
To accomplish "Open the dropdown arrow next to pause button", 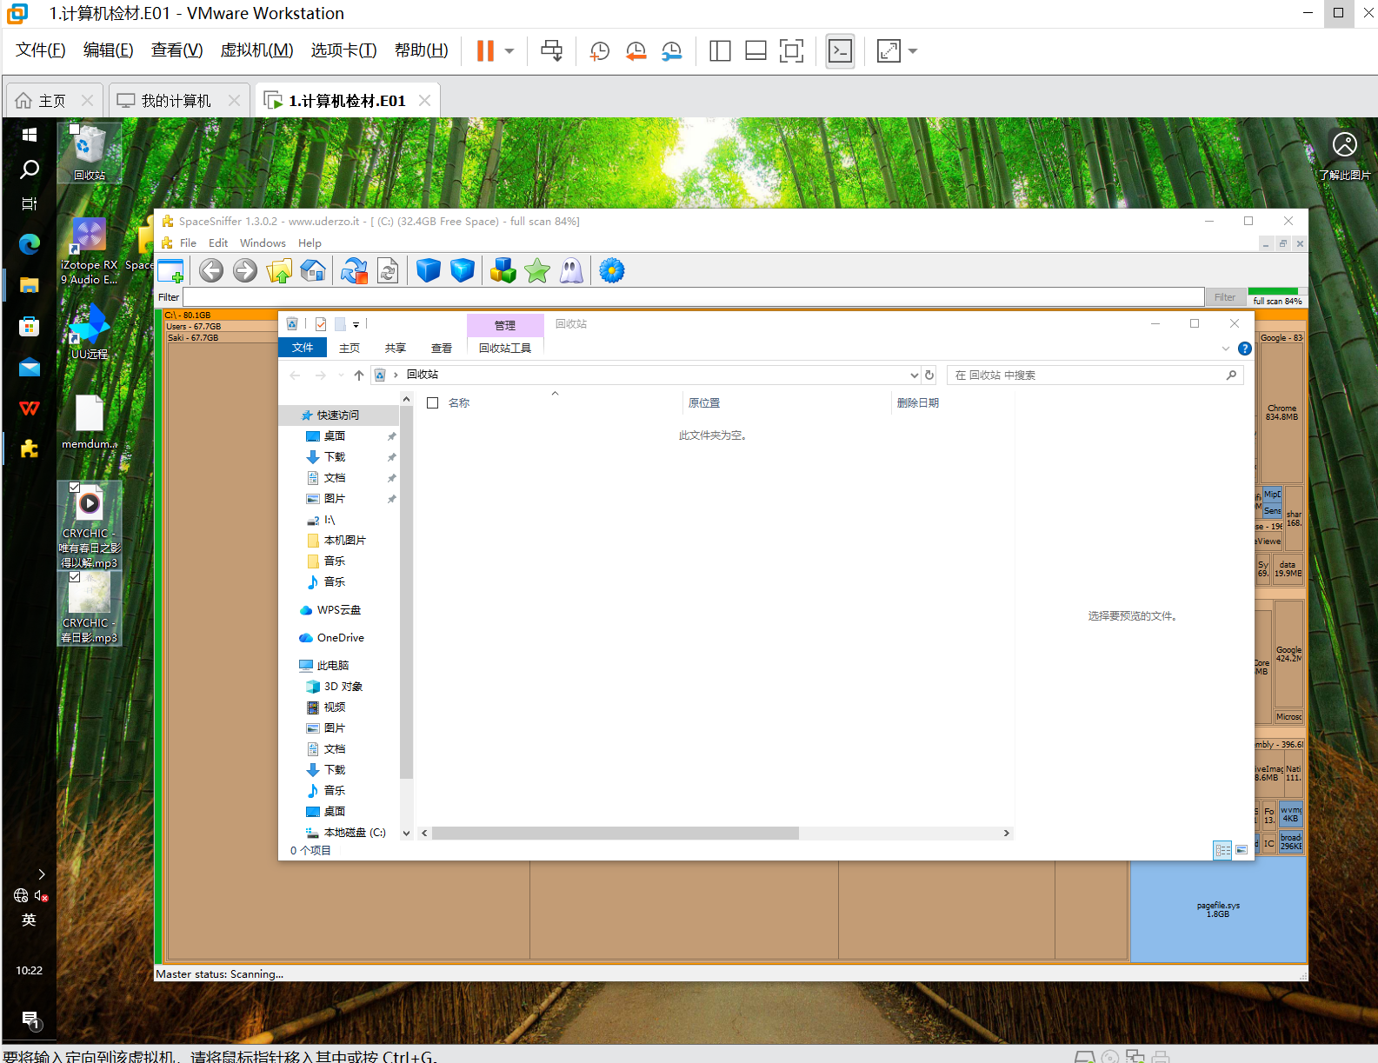I will point(509,51).
